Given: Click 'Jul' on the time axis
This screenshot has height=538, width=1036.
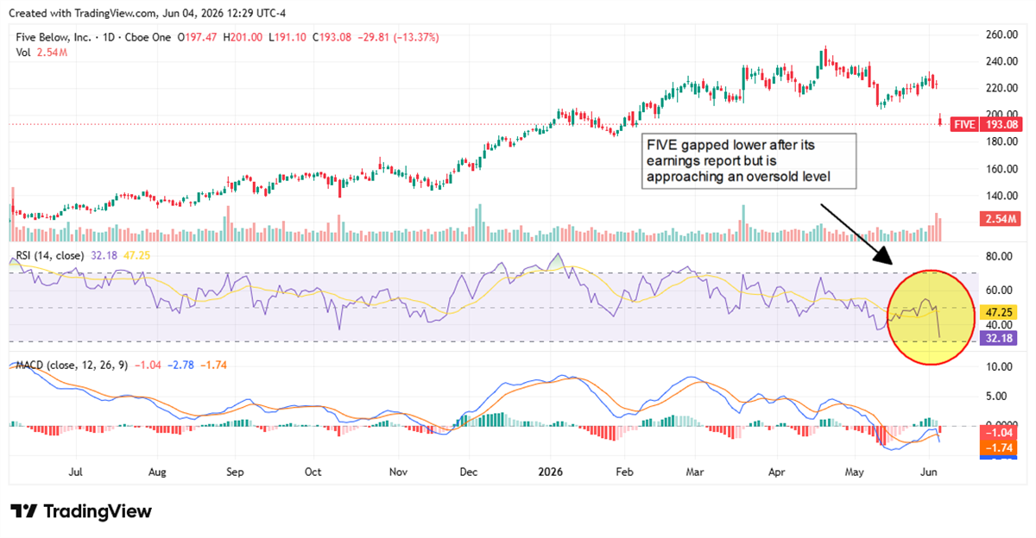Looking at the screenshot, I should tap(75, 472).
